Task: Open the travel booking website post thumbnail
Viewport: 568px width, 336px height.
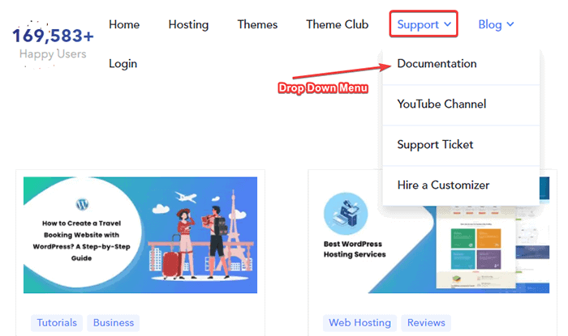Action: pos(140,235)
